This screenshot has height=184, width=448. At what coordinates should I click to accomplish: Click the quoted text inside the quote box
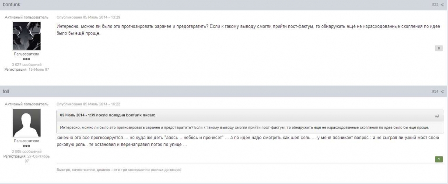pos(245,128)
